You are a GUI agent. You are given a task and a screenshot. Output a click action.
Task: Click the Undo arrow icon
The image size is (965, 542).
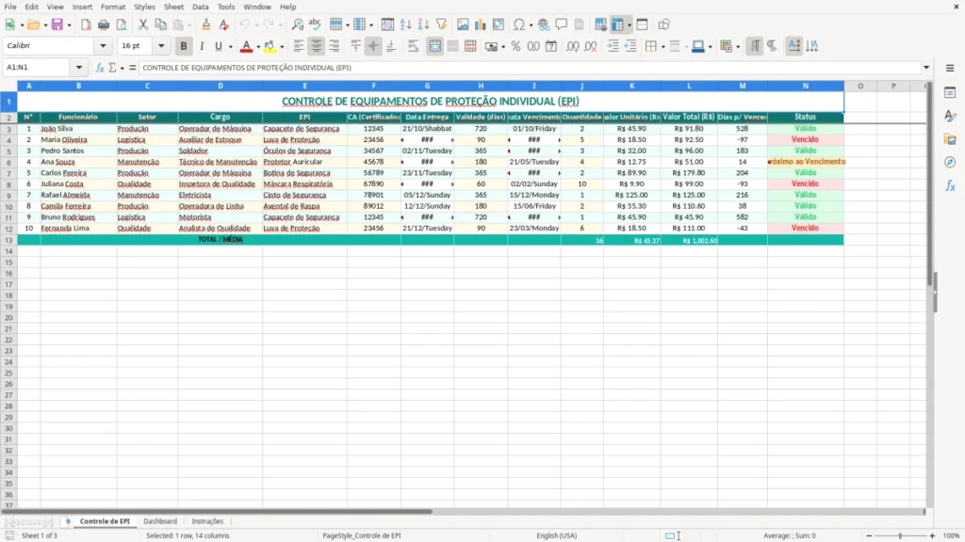tap(245, 24)
